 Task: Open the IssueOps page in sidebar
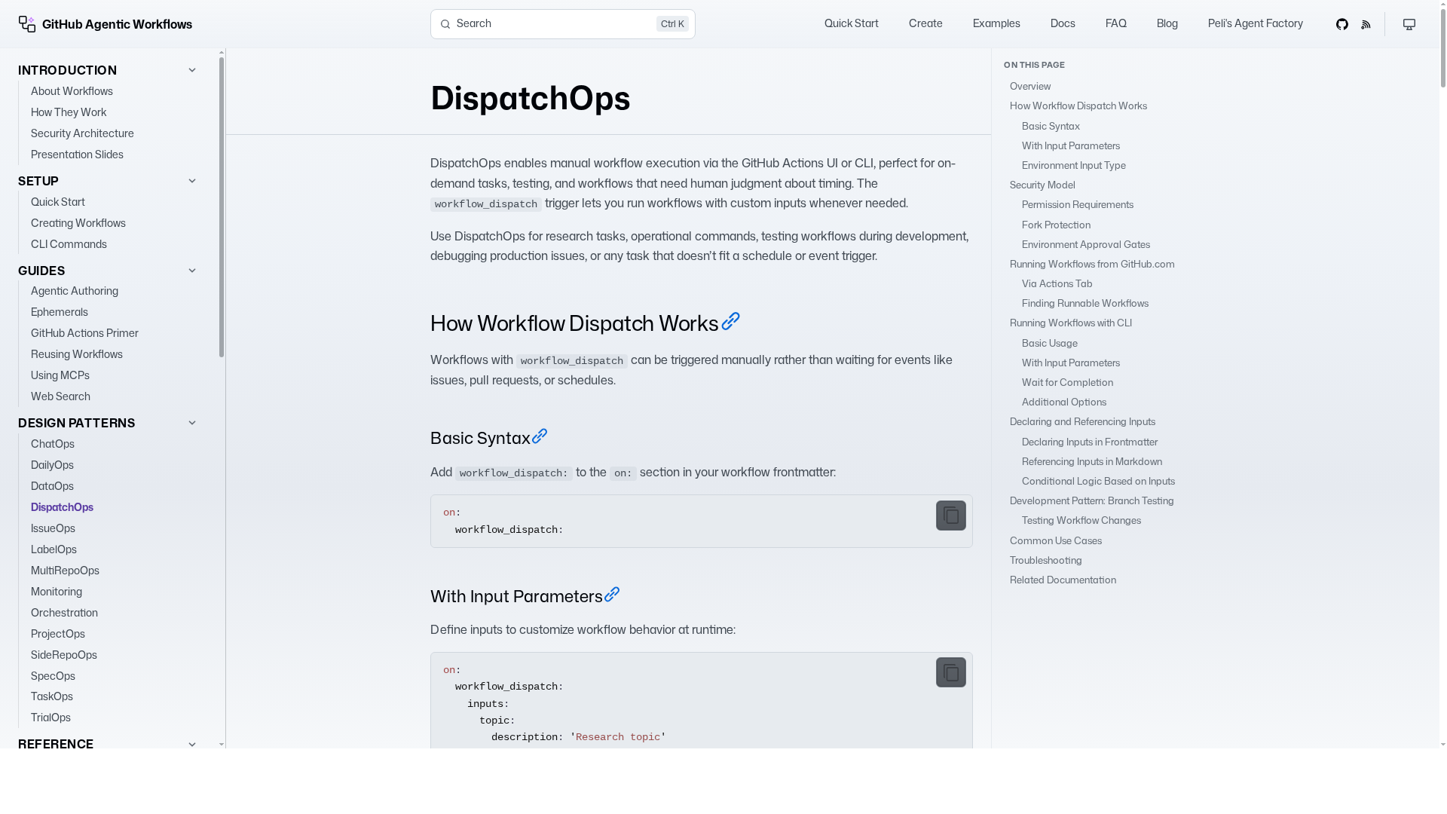[53, 529]
